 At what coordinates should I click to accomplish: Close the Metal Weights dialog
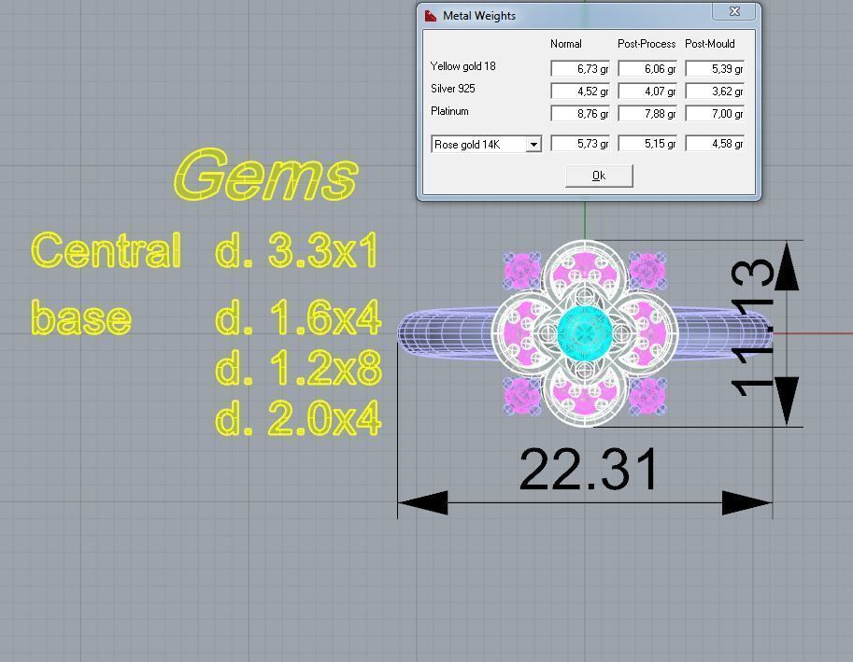point(734,11)
